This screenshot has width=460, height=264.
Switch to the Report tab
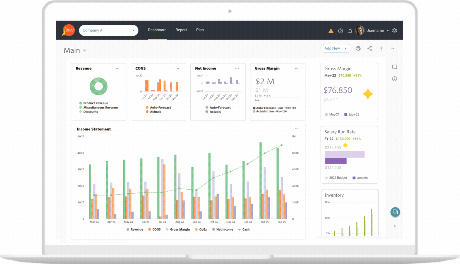click(181, 30)
